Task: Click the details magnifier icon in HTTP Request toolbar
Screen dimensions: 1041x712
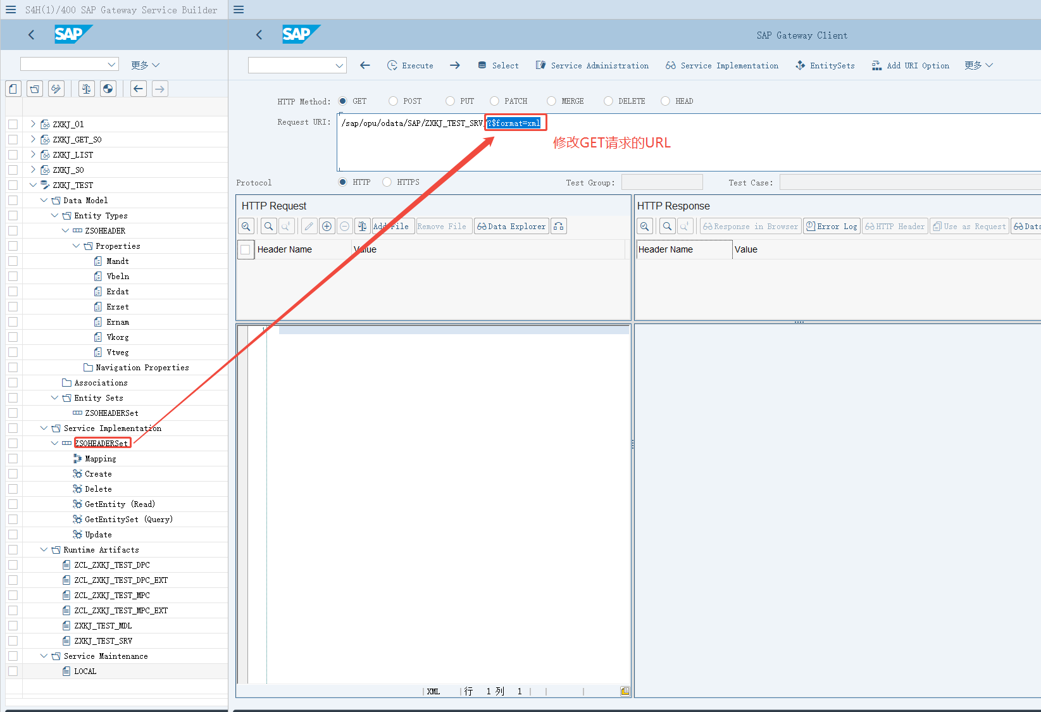Action: tap(246, 226)
